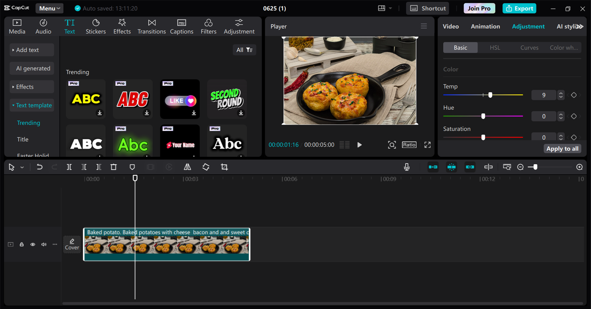591x309 pixels.
Task: Open the Ratio selector
Action: click(x=409, y=145)
